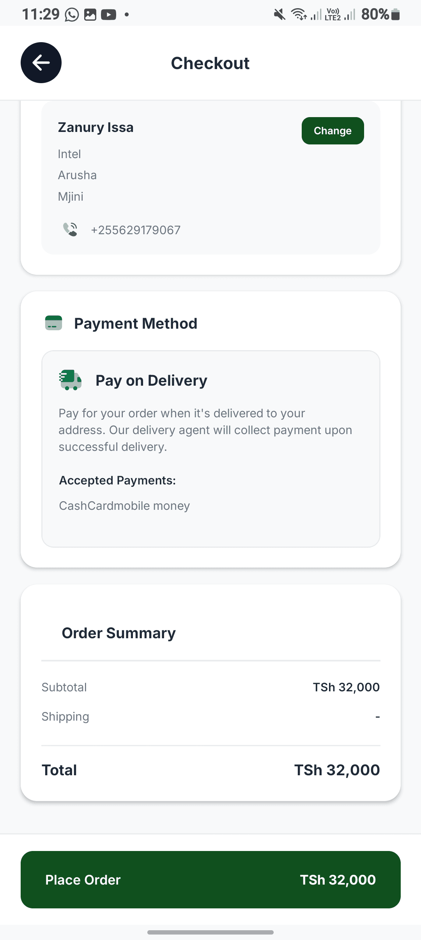Tap the muted sound status icon
The width and height of the screenshot is (421, 940).
(279, 15)
